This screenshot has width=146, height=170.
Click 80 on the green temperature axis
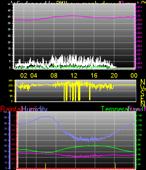[x=139, y=145]
